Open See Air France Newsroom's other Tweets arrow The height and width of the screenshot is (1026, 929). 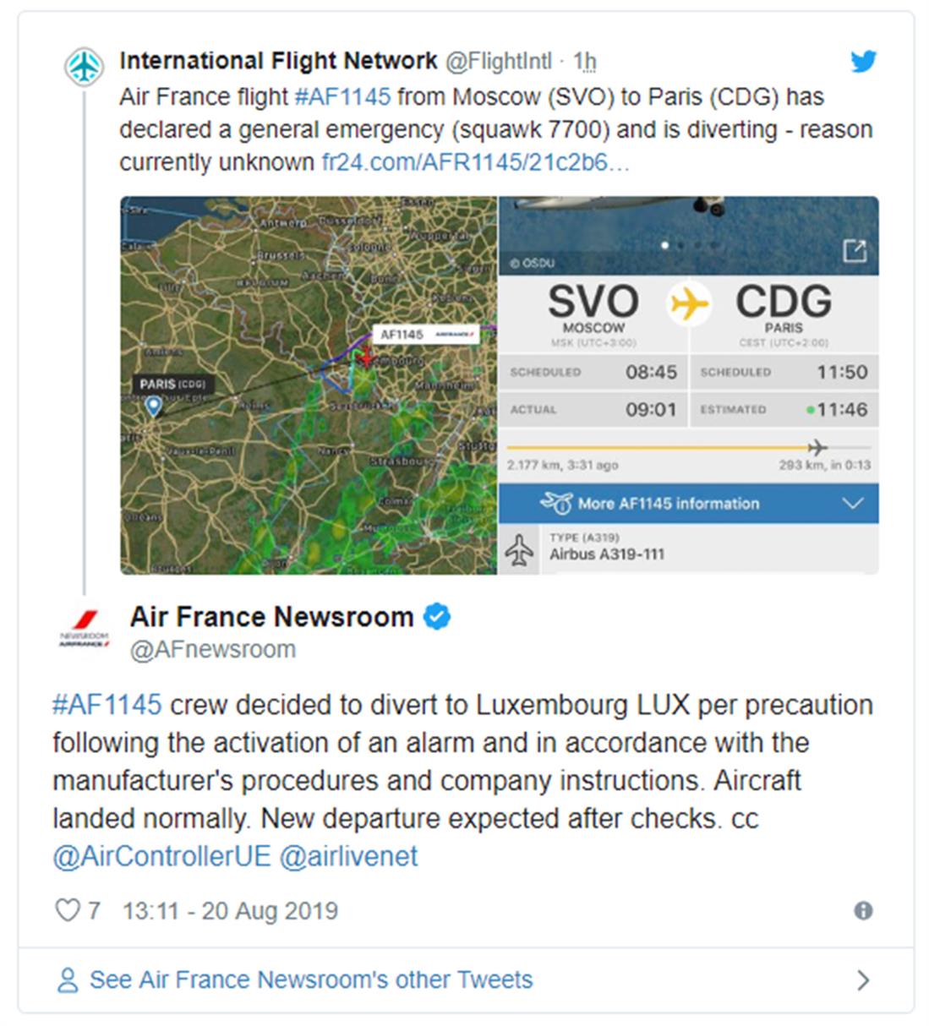[863, 980]
